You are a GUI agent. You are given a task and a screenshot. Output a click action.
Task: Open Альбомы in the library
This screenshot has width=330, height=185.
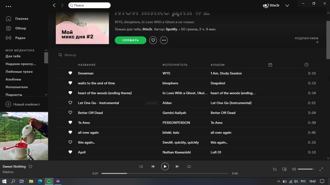point(13,79)
